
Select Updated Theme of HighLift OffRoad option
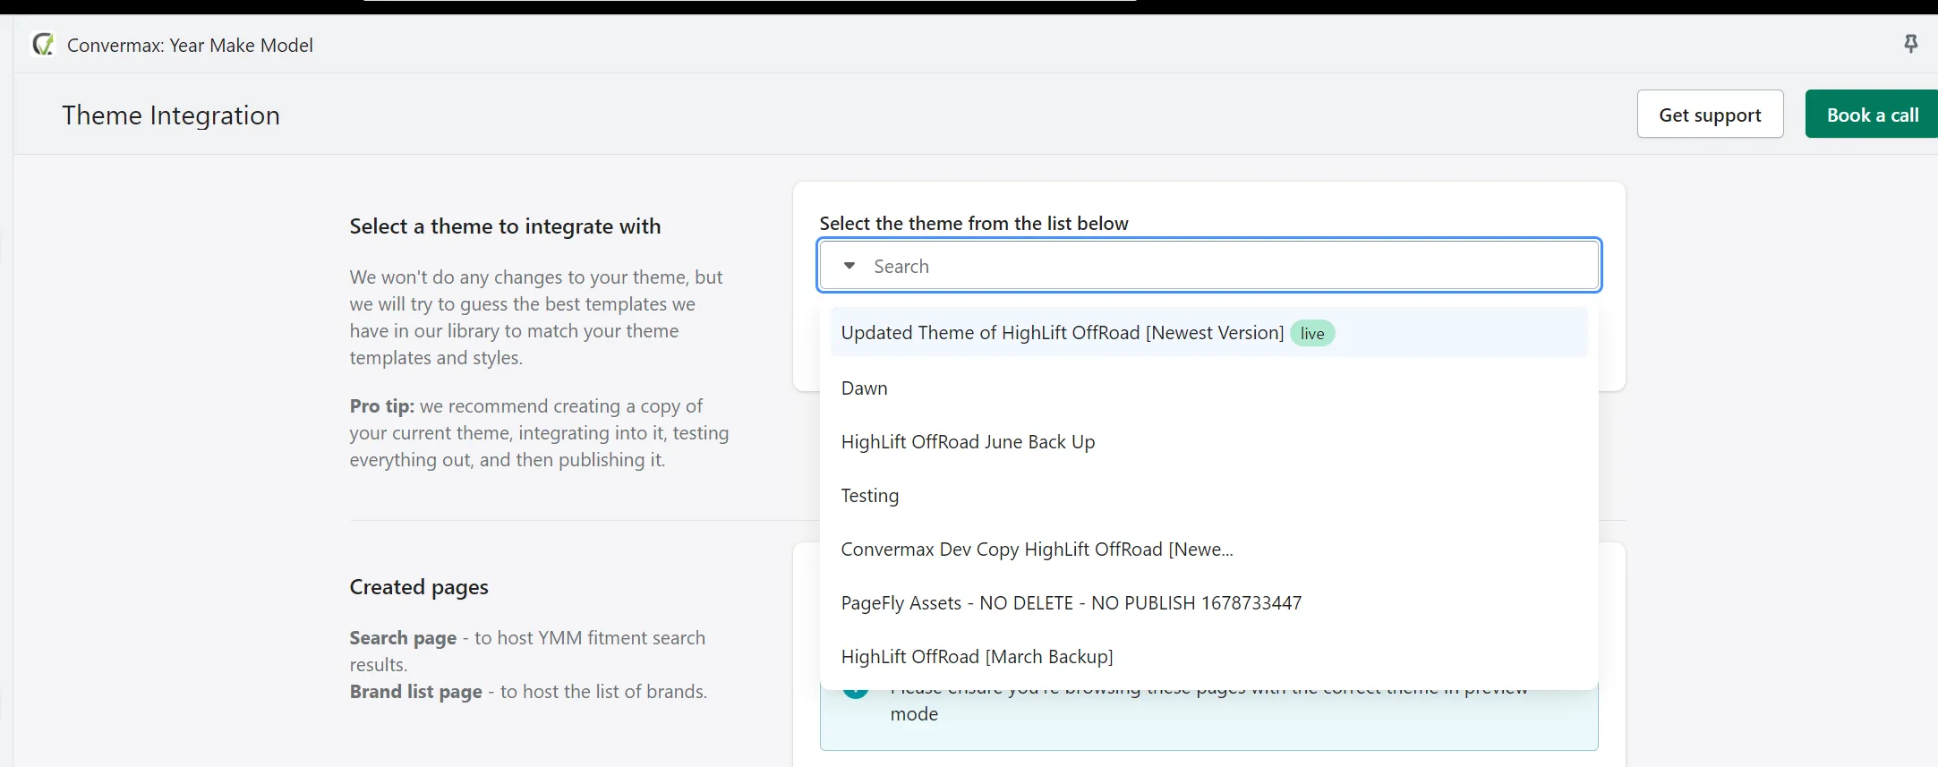coord(1062,333)
